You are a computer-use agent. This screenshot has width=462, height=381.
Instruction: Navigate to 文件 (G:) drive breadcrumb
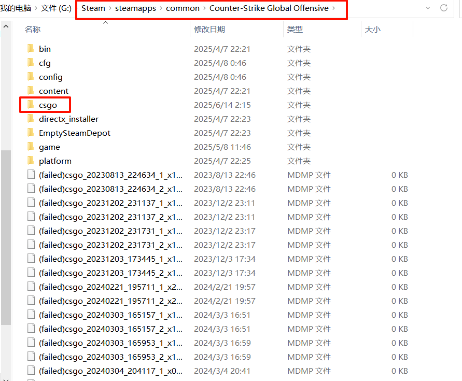(x=57, y=8)
